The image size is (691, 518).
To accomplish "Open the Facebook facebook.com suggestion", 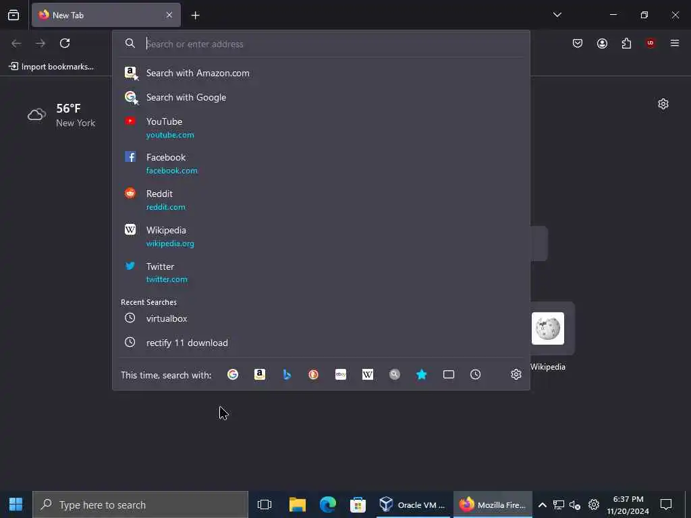I will (321, 163).
